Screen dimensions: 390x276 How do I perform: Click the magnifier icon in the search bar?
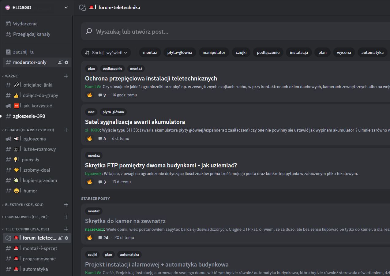89,31
